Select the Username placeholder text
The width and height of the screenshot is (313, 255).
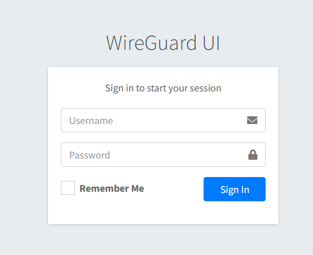pos(91,121)
